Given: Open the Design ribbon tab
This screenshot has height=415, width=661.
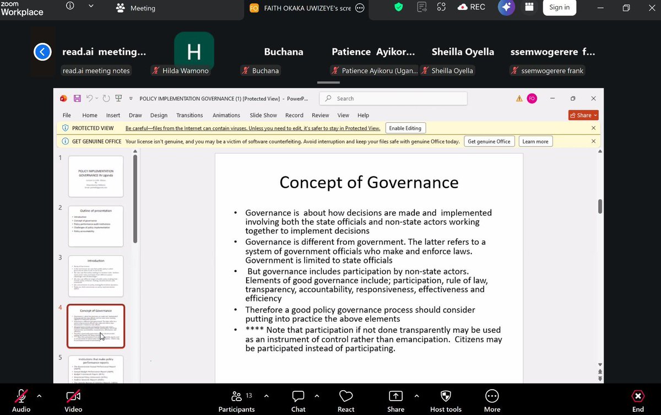Looking at the screenshot, I should pyautogui.click(x=159, y=115).
